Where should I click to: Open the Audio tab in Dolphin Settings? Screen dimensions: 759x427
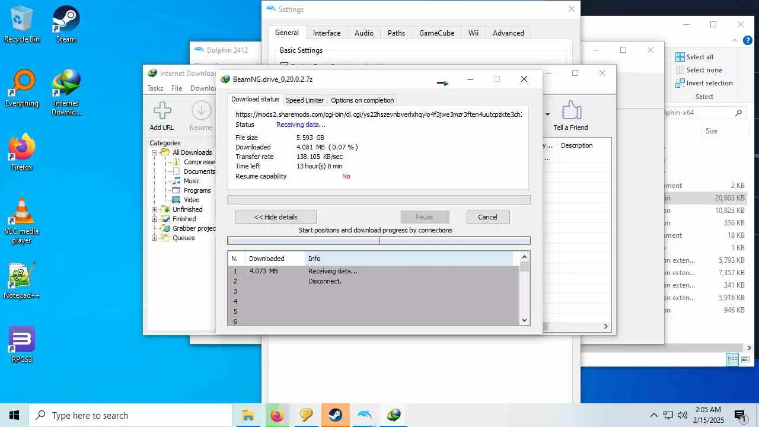(364, 33)
